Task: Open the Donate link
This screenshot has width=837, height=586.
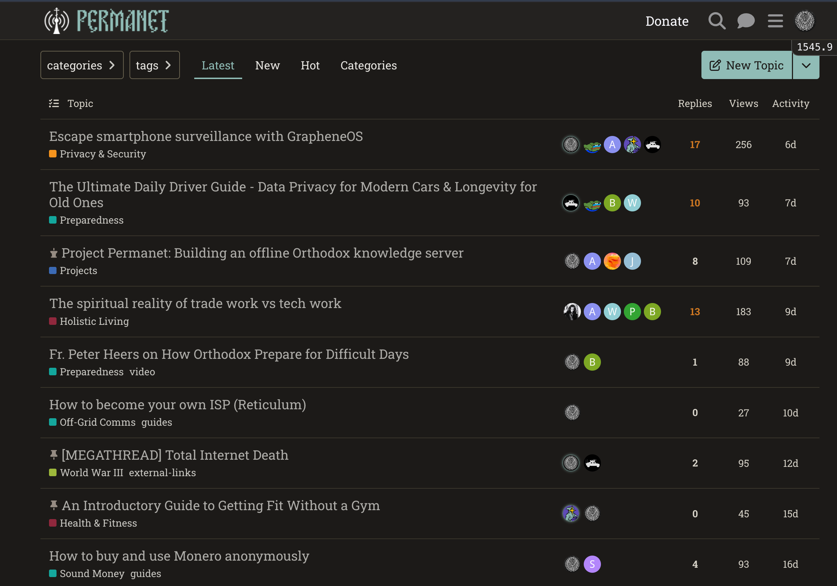Action: point(667,21)
